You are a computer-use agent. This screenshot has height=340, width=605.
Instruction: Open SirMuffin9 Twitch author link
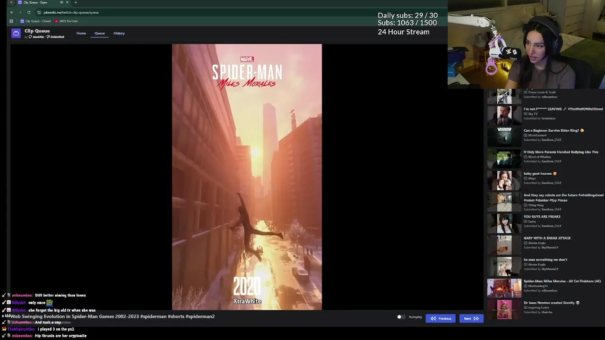tap(56, 37)
